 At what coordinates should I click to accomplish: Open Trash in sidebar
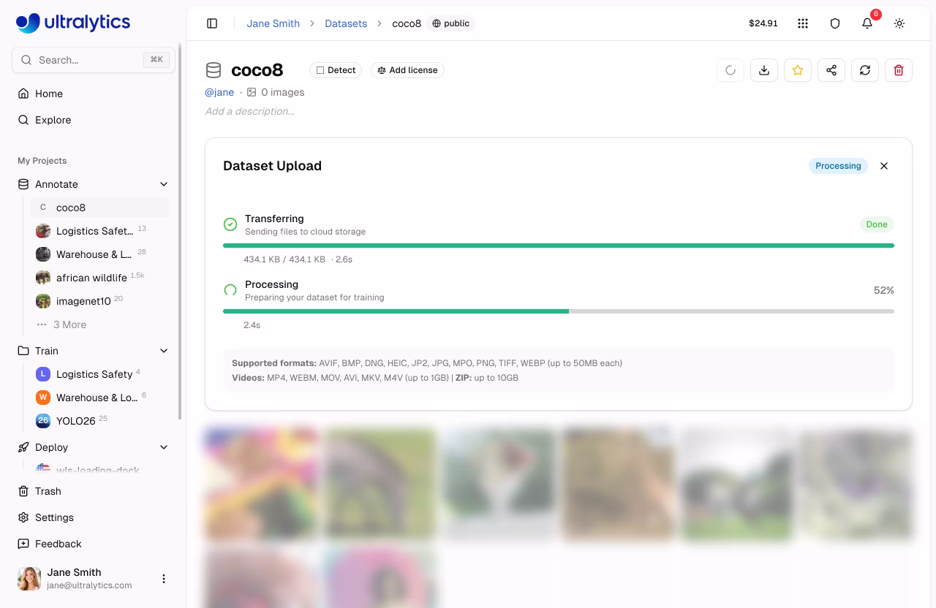coord(94,491)
